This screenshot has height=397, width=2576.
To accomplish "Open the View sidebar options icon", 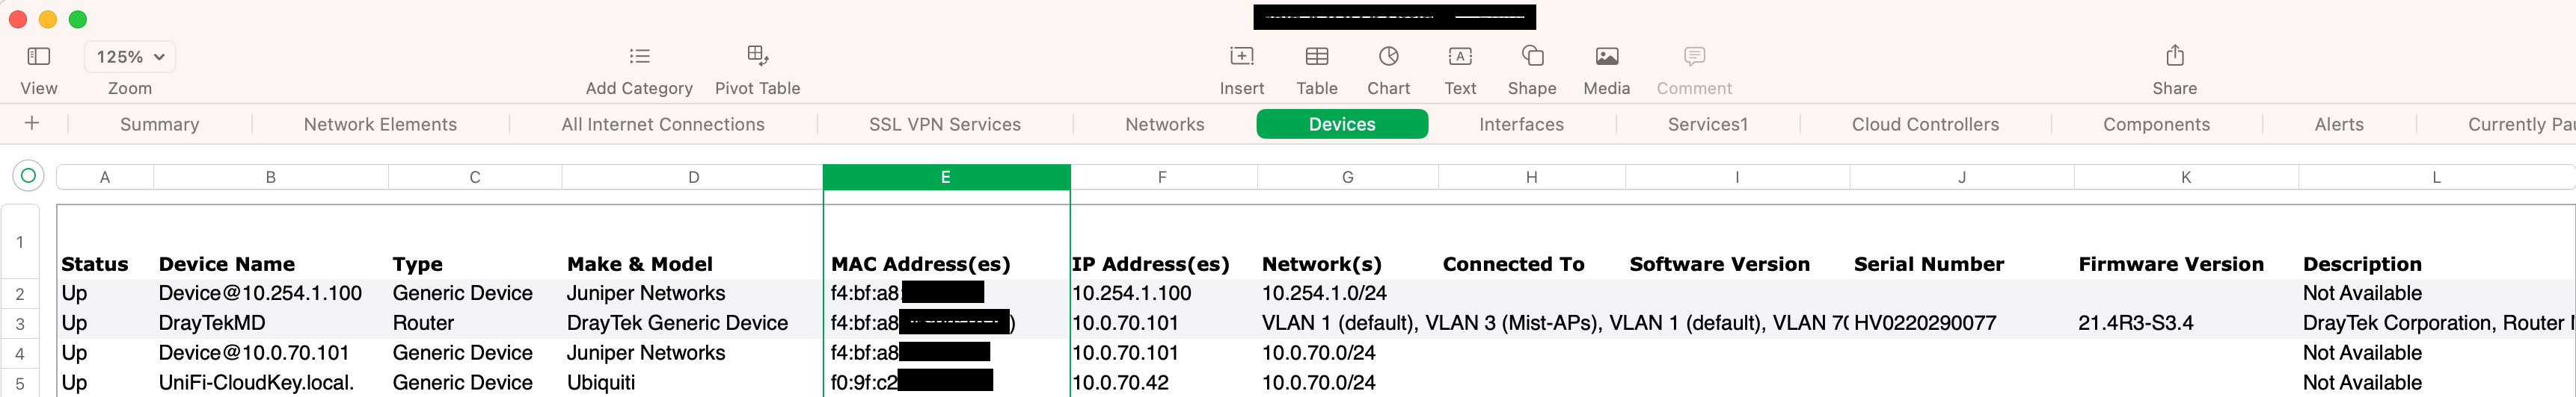I will click(39, 56).
